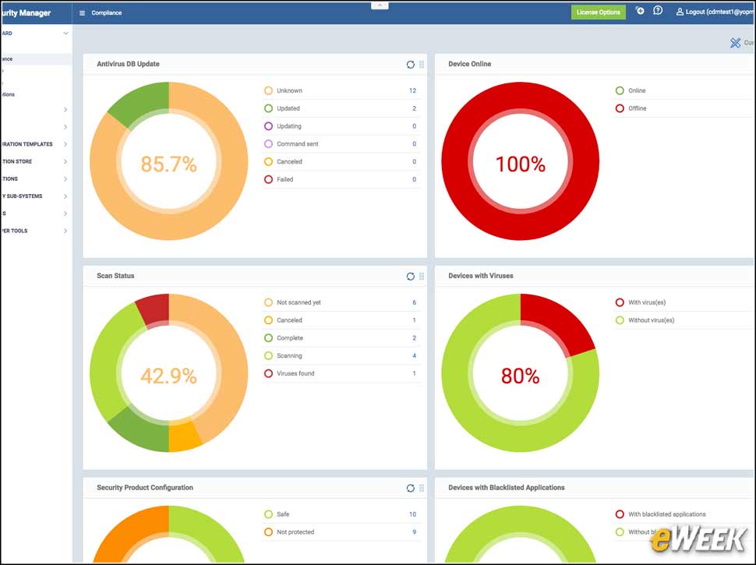
Task: Toggle the Viruses found legend circle
Action: (x=269, y=373)
